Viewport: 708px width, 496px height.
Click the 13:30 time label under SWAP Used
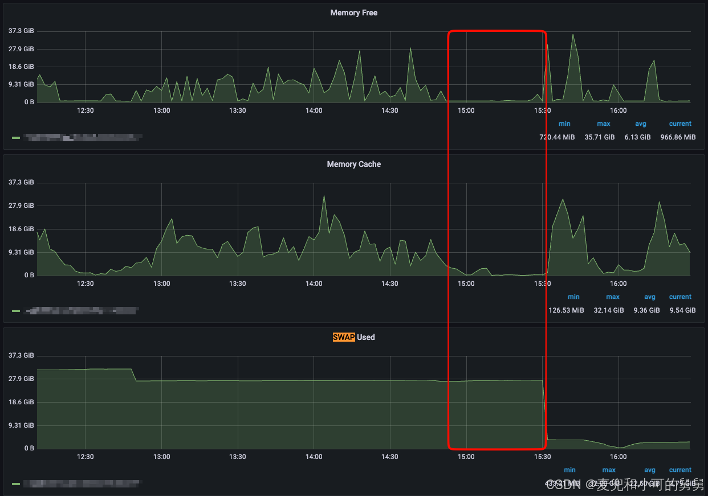(238, 457)
